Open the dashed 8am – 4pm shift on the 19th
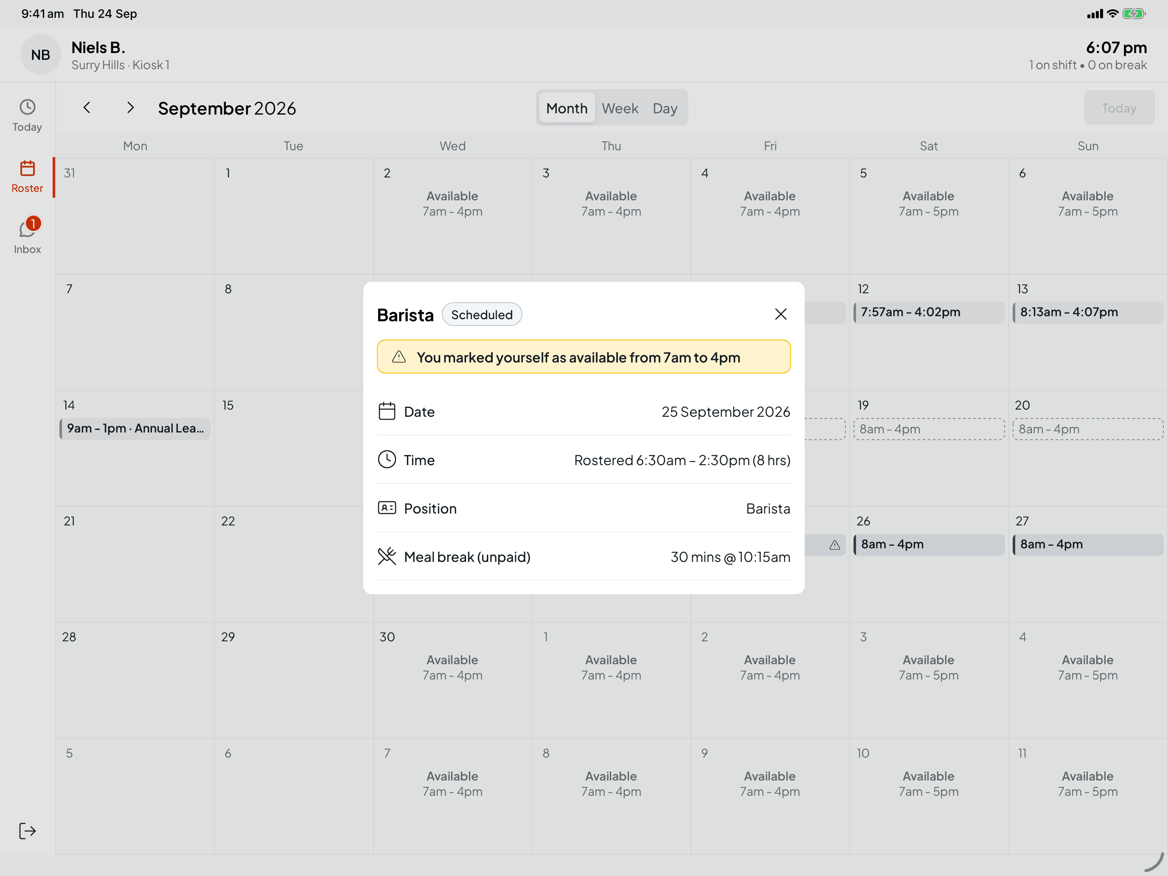1168x876 pixels. 929,429
